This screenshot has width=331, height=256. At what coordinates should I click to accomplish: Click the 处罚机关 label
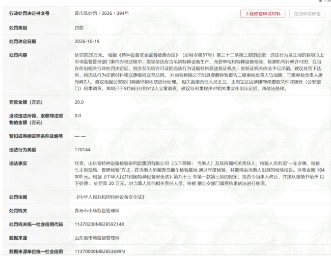pos(18,211)
